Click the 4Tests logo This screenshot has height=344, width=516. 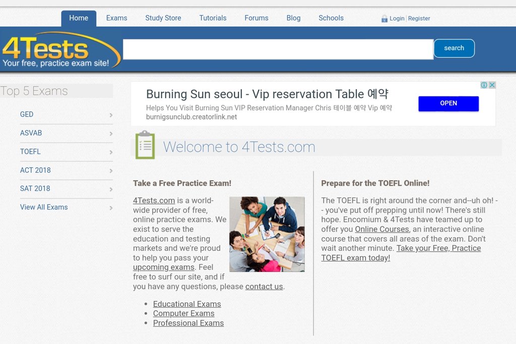point(60,50)
